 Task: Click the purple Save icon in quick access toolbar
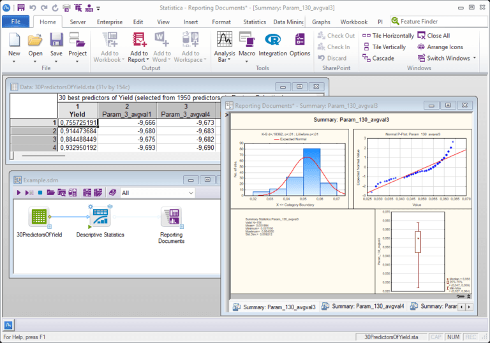[x=21, y=8]
